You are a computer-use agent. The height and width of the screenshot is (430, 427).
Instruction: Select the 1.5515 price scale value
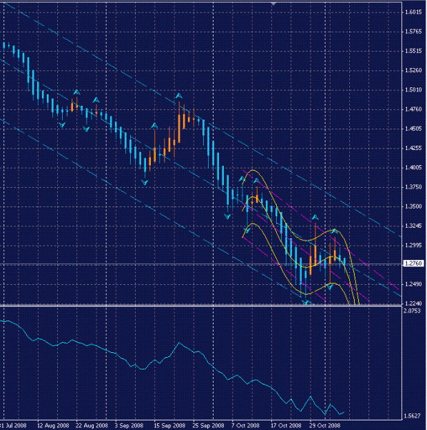[x=413, y=51]
